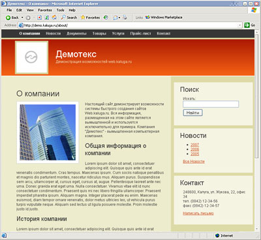Open the View menu
Image resolution: width=261 pixels, height=240 pixels.
tap(30, 10)
